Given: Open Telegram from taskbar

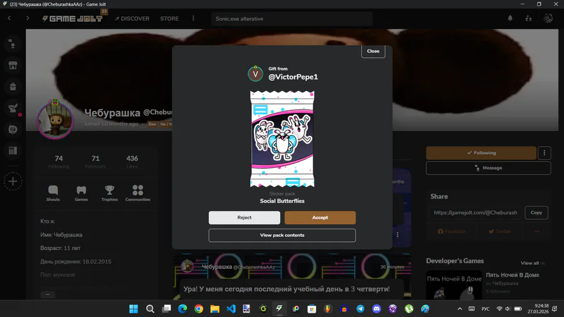Looking at the screenshot, I should [x=360, y=309].
